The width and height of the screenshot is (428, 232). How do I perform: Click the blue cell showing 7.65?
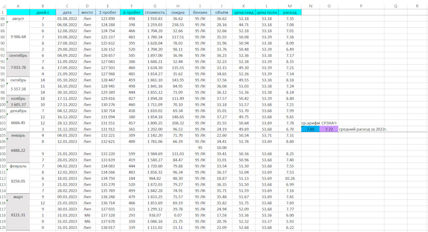click(310, 129)
